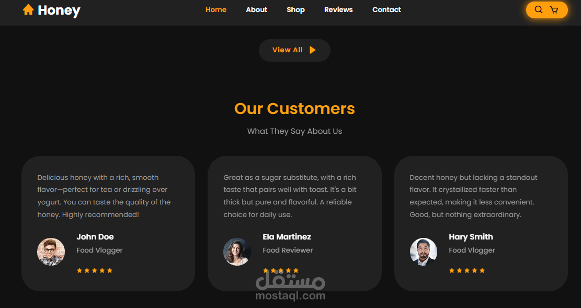The image size is (581, 308).
Task: Select John Doe's avatar photo
Action: click(51, 252)
